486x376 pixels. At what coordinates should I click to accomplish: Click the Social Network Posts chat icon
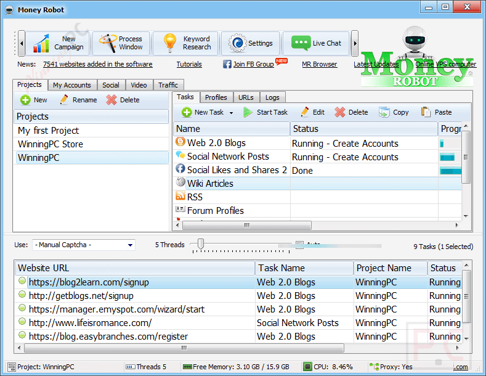click(180, 155)
